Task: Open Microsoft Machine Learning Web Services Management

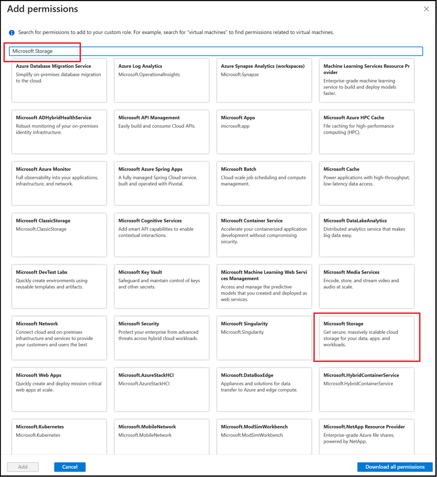Action: click(264, 286)
